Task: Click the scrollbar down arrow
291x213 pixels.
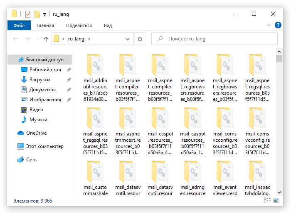Action: 279,193
